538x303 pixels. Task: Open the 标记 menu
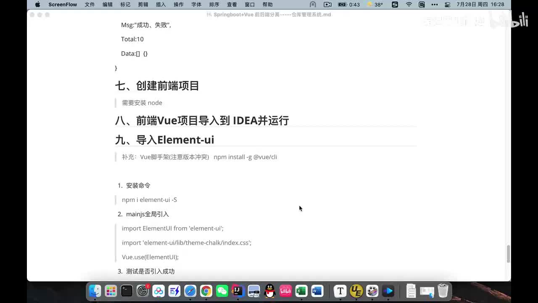coord(125,5)
